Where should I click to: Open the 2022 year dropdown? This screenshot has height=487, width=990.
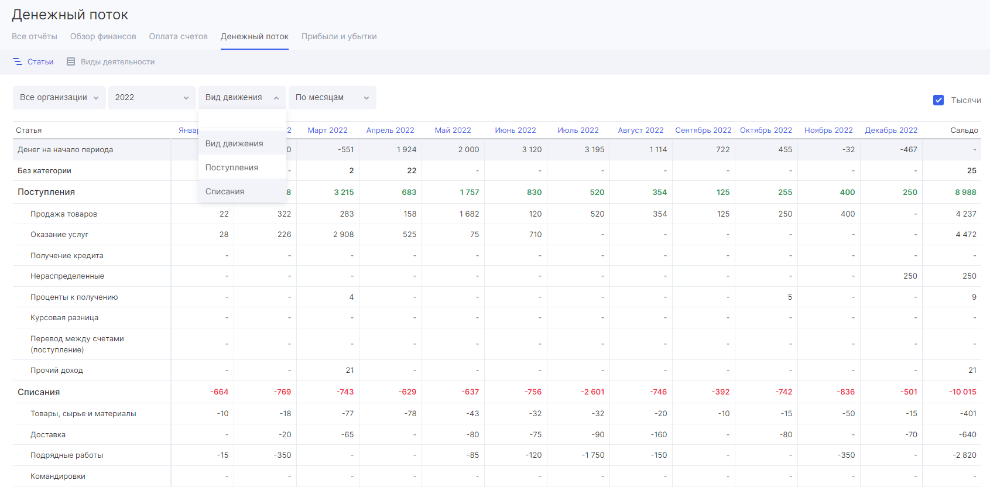[x=151, y=98]
